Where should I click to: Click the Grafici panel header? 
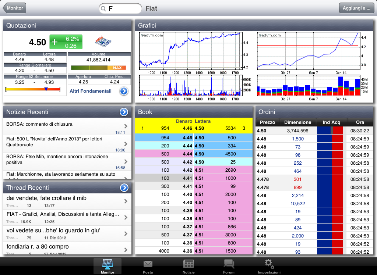click(x=254, y=25)
